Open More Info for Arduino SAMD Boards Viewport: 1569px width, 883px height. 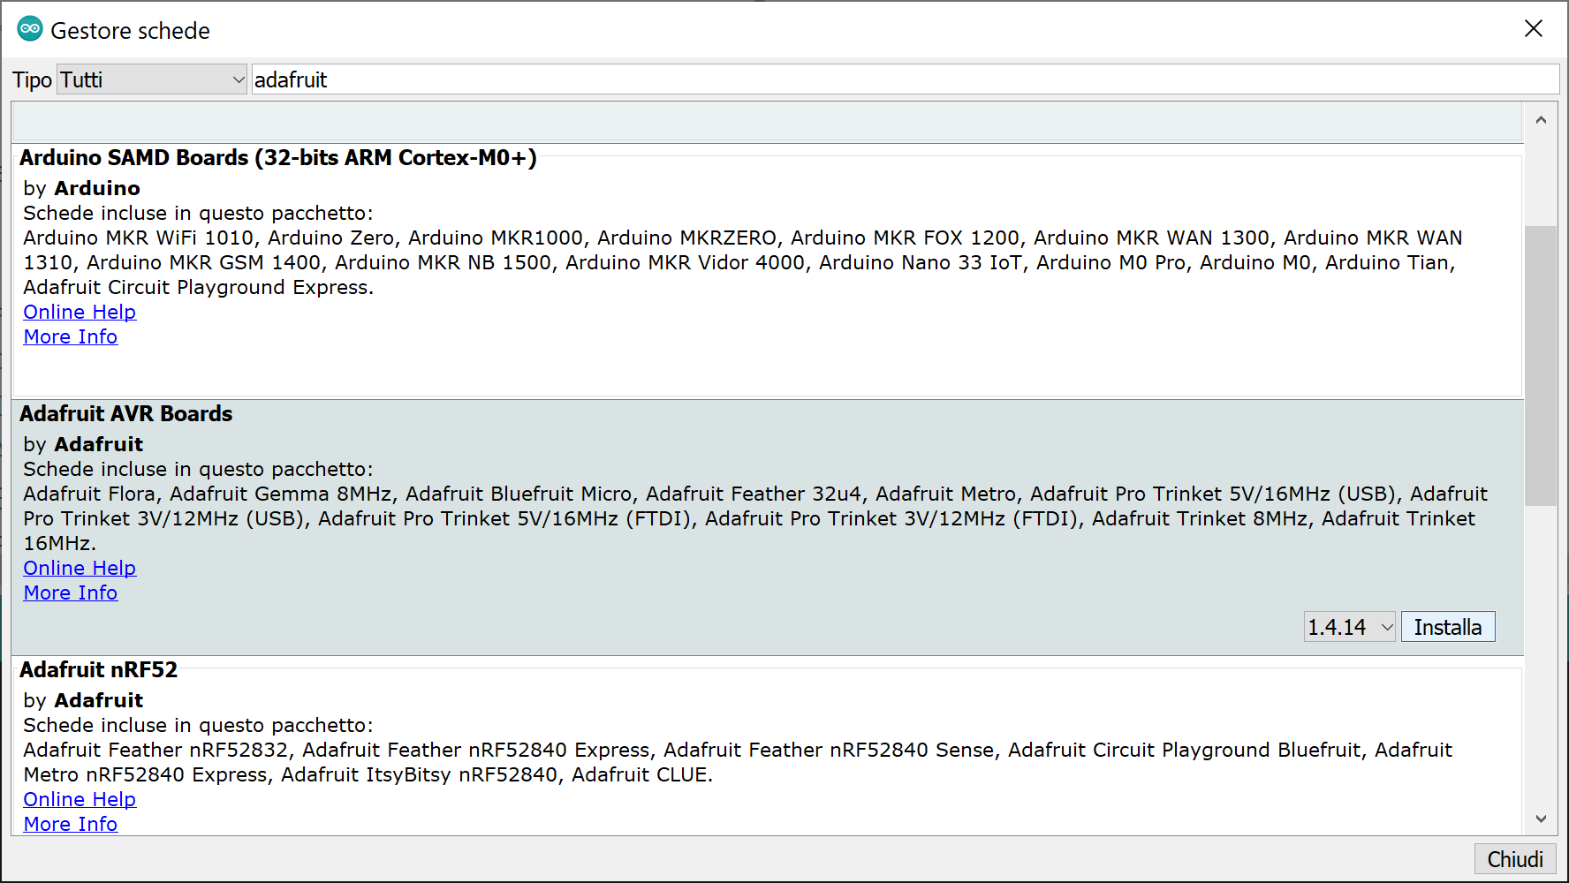(71, 336)
